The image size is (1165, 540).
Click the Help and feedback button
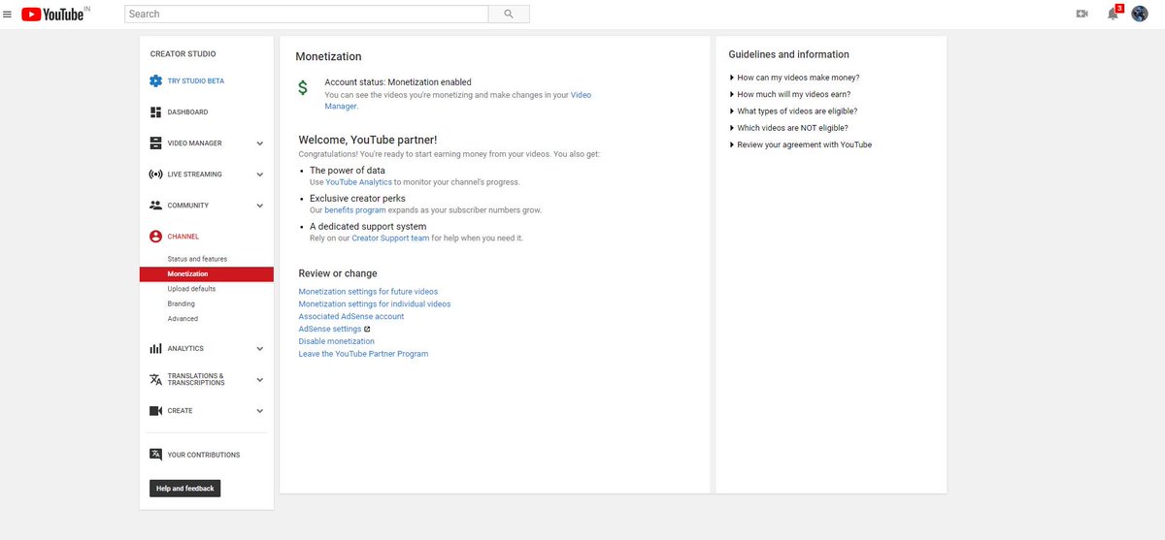point(185,489)
